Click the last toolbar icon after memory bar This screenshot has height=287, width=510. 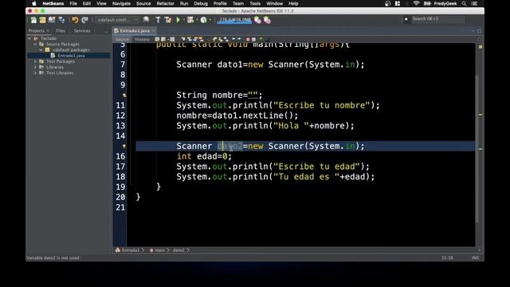pos(267,20)
